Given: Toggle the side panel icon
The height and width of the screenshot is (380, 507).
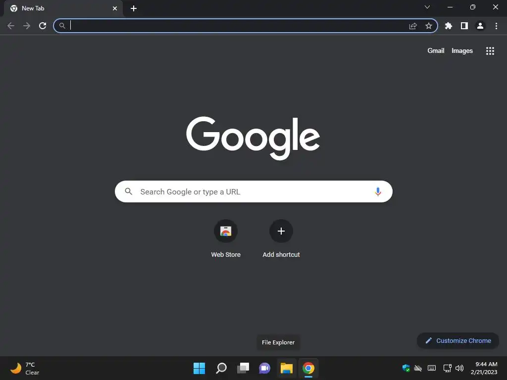Looking at the screenshot, I should tap(464, 26).
